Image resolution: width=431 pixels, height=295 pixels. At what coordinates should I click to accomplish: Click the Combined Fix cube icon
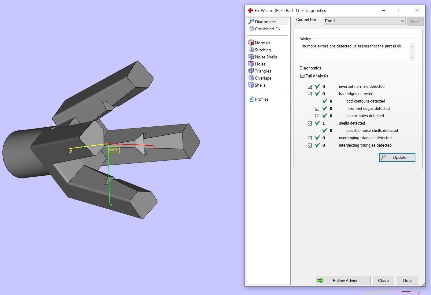pos(251,28)
